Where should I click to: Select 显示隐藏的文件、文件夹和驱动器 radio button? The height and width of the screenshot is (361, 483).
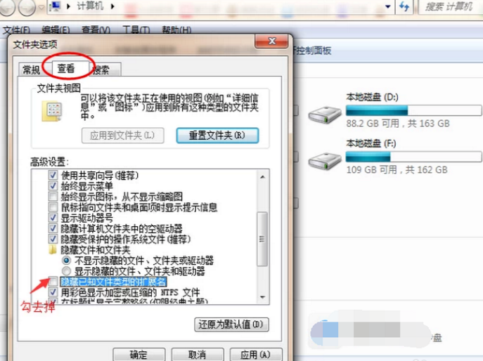click(x=66, y=271)
